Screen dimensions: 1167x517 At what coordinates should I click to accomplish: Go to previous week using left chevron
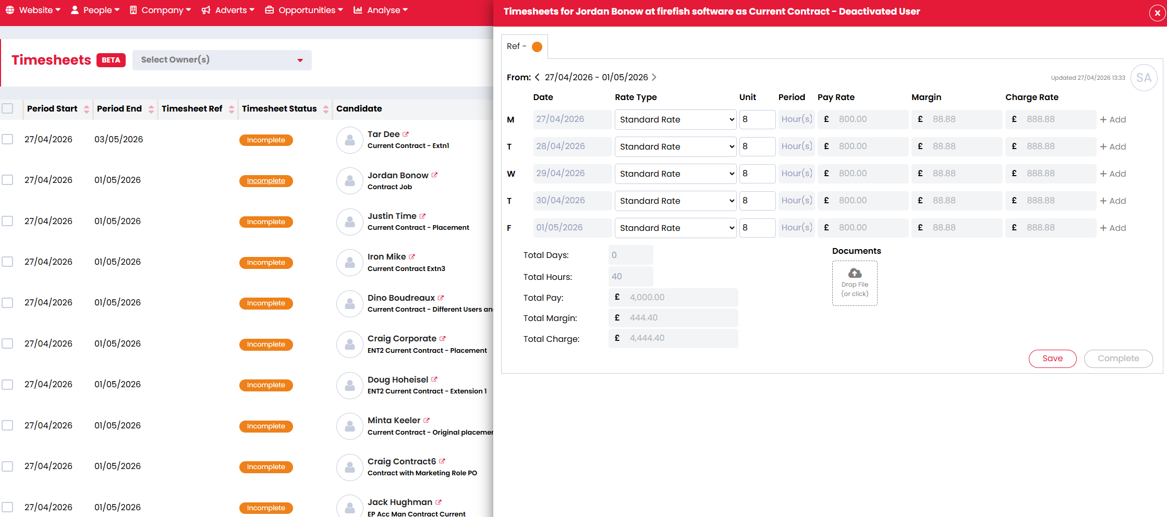coord(537,77)
